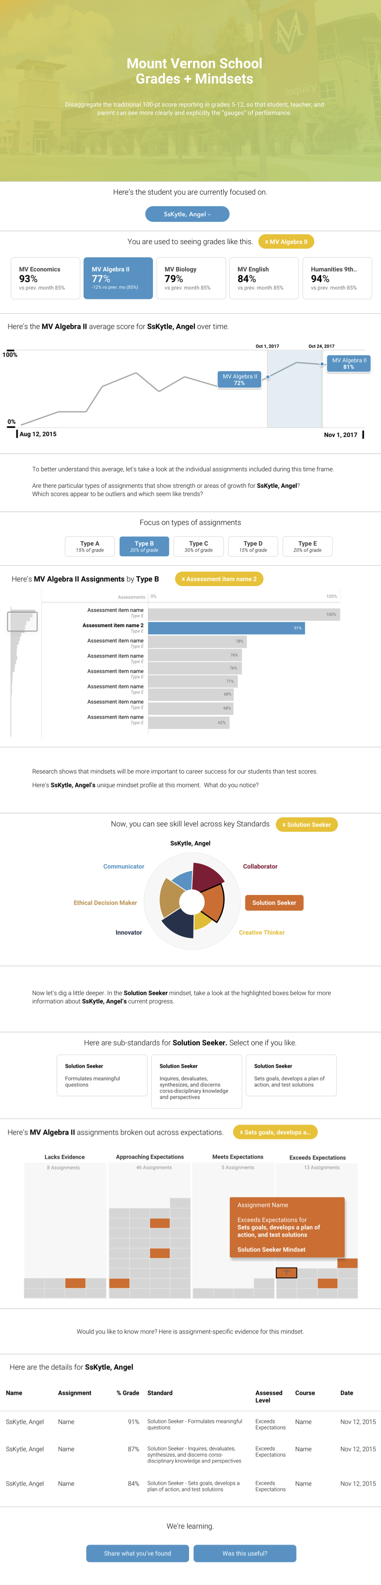The image size is (381, 1585).
Task: Choose the Type A assignment filter
Action: click(x=90, y=546)
